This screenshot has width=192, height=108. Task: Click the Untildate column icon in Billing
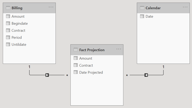(8, 44)
